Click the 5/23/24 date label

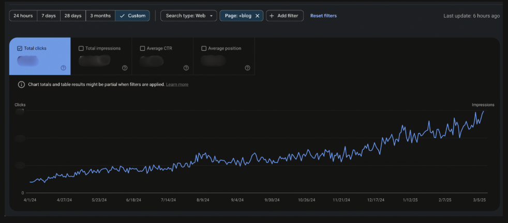[99, 200]
